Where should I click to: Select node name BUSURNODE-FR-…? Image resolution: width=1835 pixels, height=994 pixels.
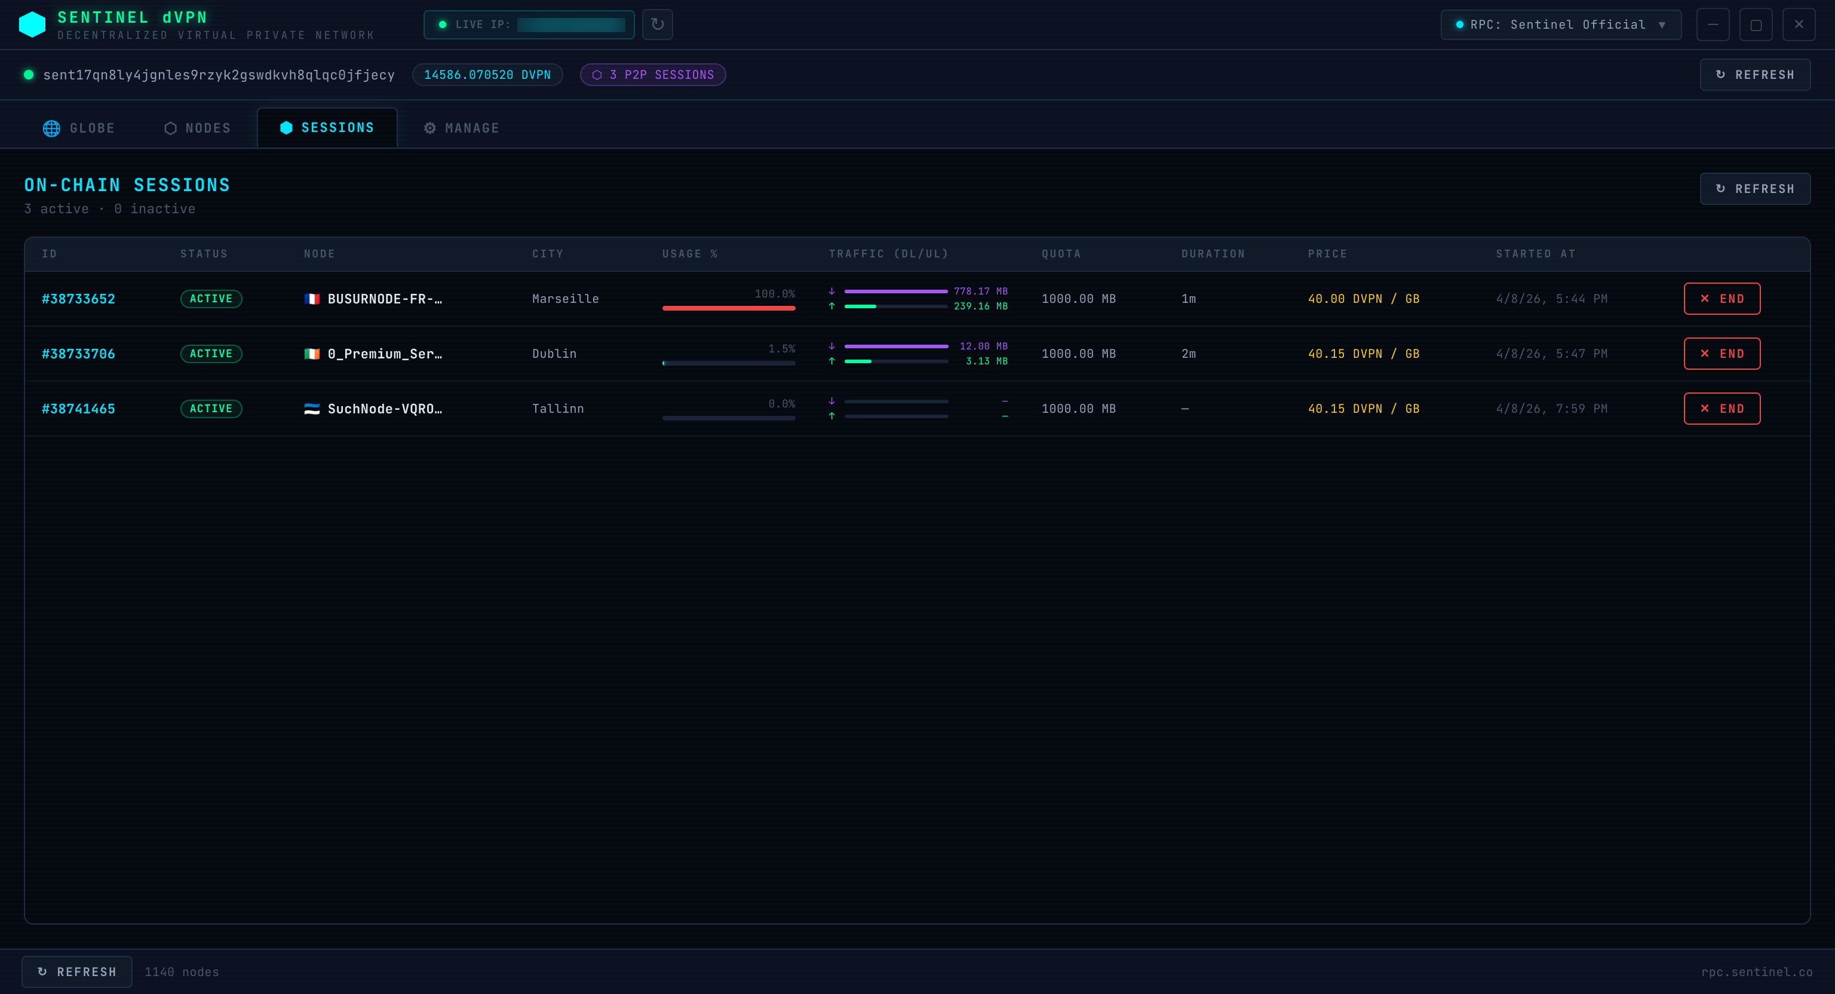[385, 299]
